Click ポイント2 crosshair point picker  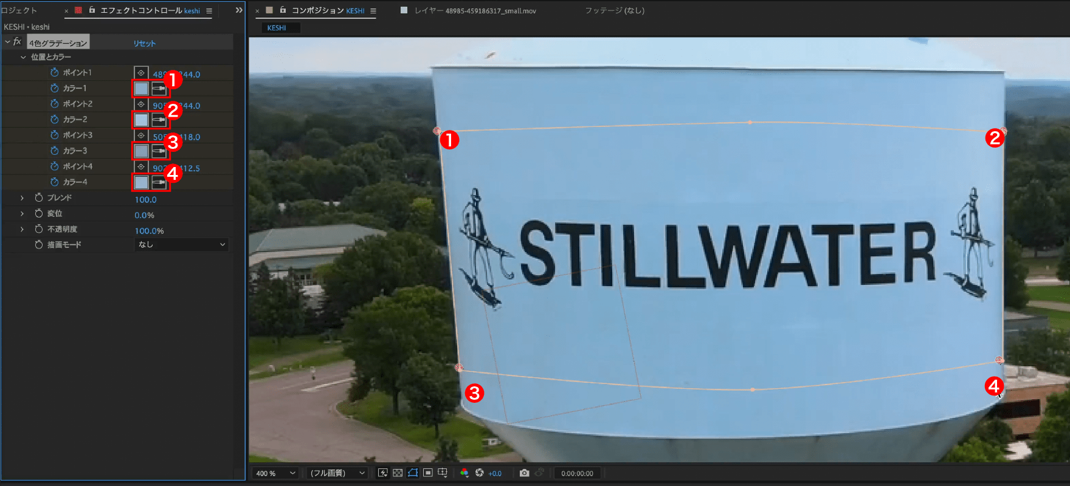141,104
